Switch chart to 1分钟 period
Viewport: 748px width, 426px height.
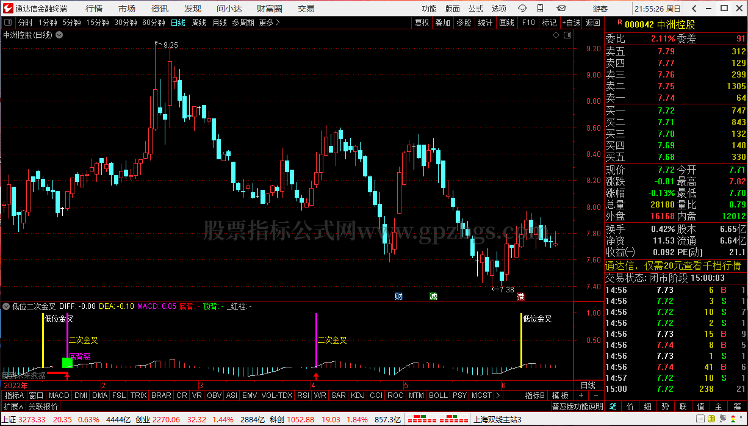(48, 23)
